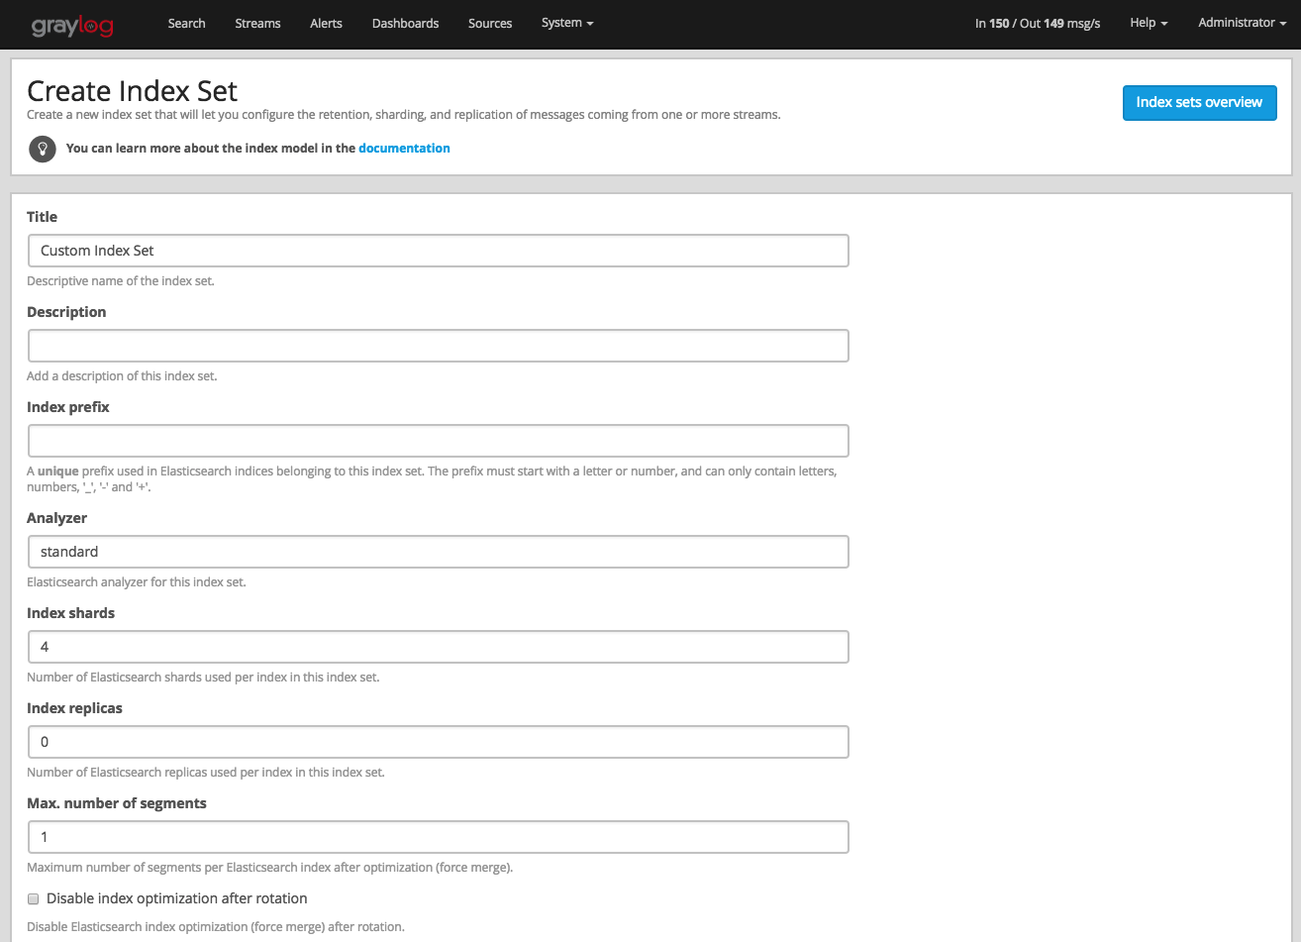Click the In/Out message throughput indicator

1037,23
